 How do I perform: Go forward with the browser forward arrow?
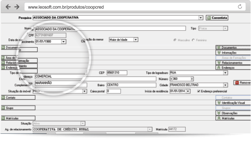(17, 7)
